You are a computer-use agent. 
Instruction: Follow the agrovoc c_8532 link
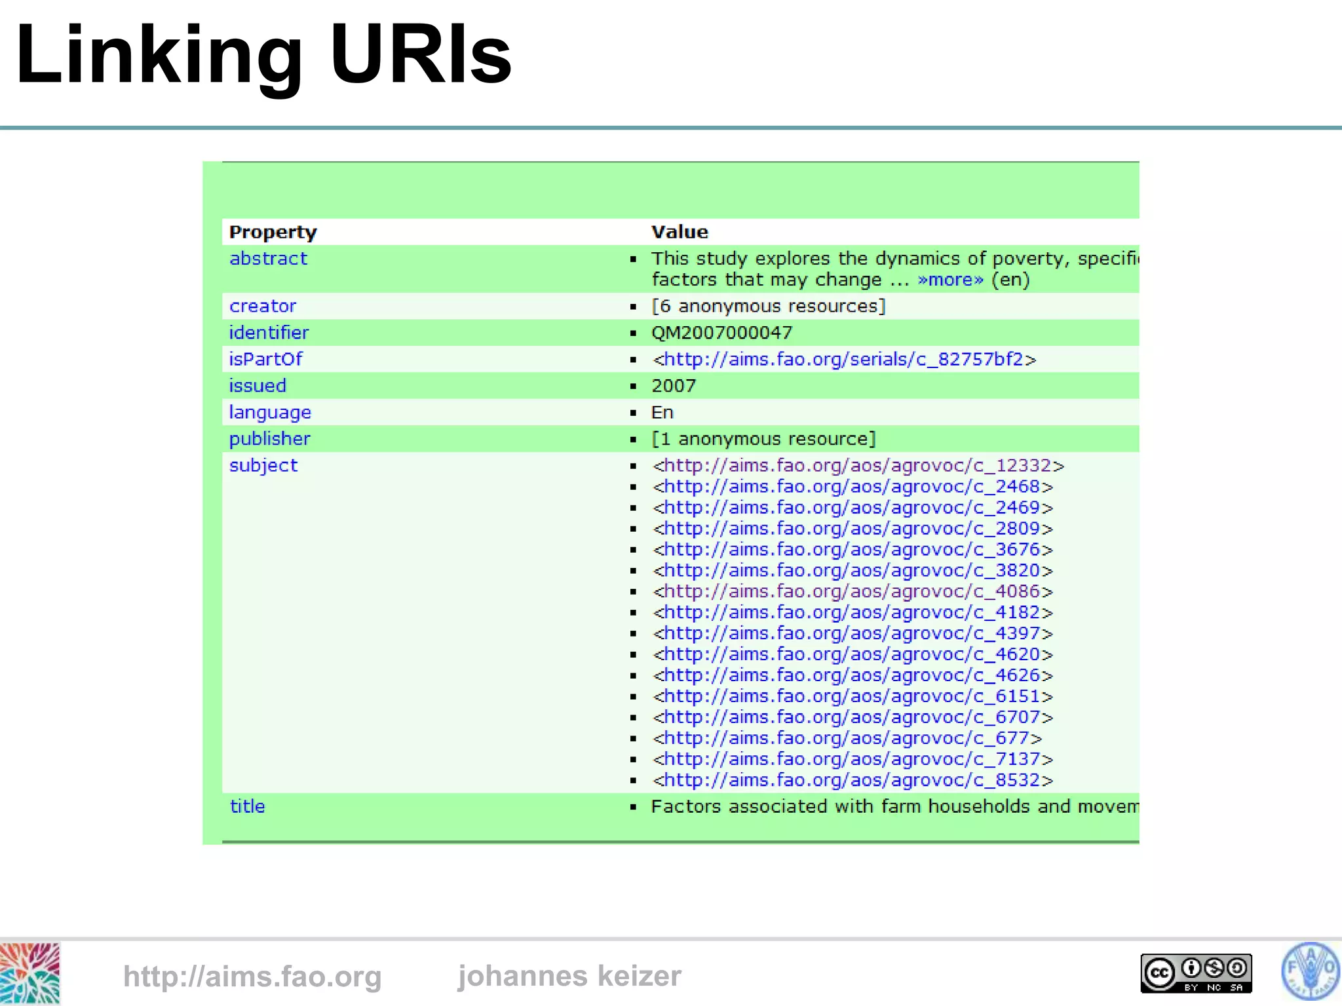[x=852, y=780]
